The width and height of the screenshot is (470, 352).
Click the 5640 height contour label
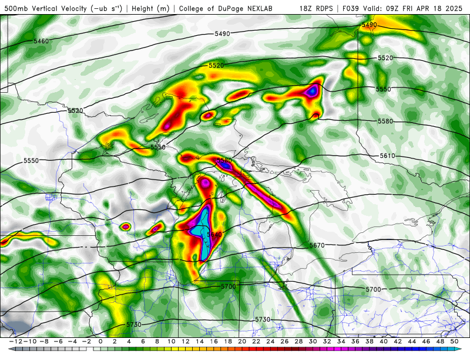[x=214, y=234]
